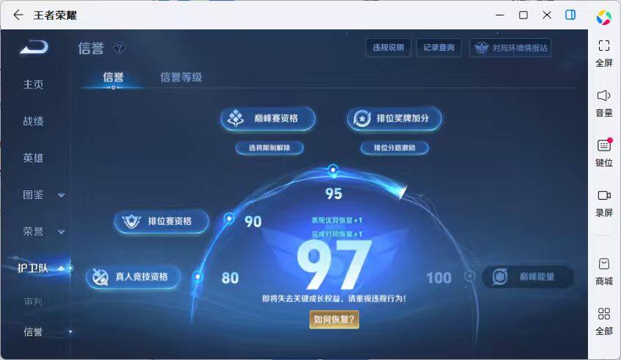
Task: Click the colorful app logo in the window's corner
Action: pos(604,18)
